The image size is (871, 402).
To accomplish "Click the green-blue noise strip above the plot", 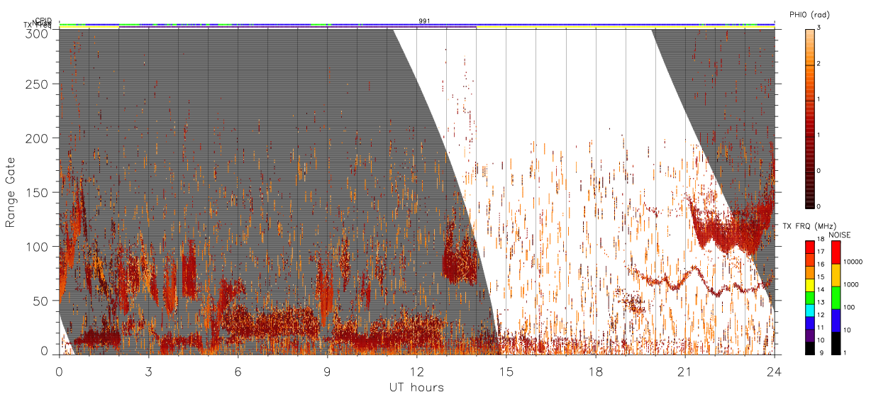I will [416, 25].
